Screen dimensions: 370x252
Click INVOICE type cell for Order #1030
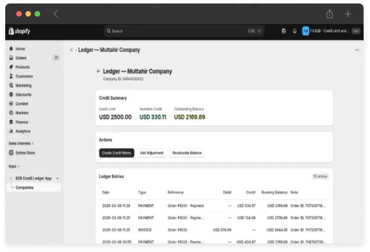pos(145,230)
